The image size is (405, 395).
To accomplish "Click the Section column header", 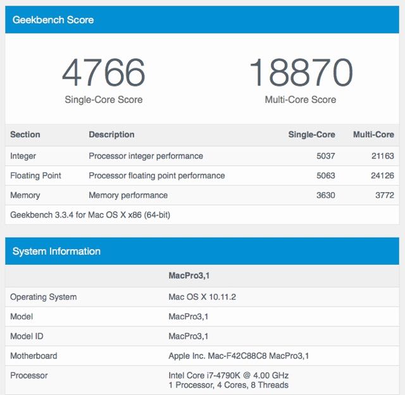I will (25, 135).
